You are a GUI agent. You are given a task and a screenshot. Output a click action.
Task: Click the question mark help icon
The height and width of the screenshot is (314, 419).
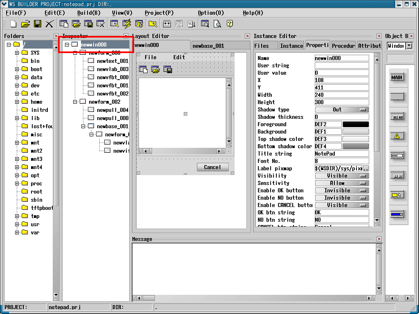coord(230,24)
